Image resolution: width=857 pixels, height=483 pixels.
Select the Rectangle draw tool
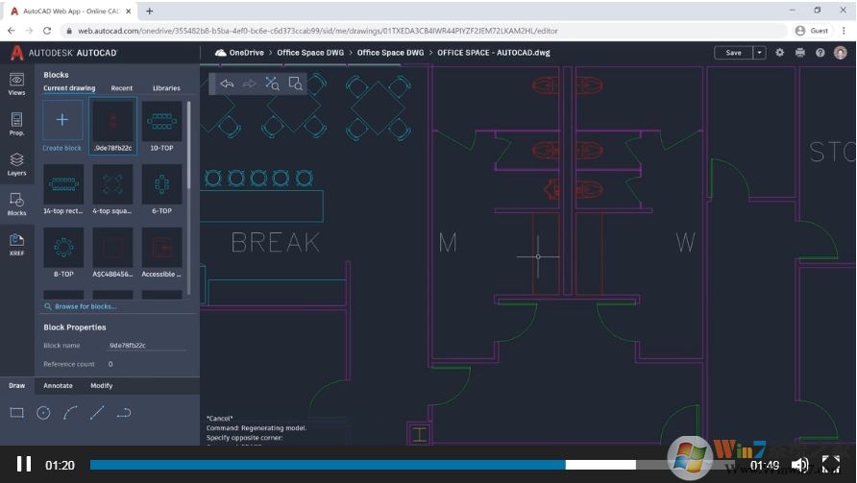(16, 413)
